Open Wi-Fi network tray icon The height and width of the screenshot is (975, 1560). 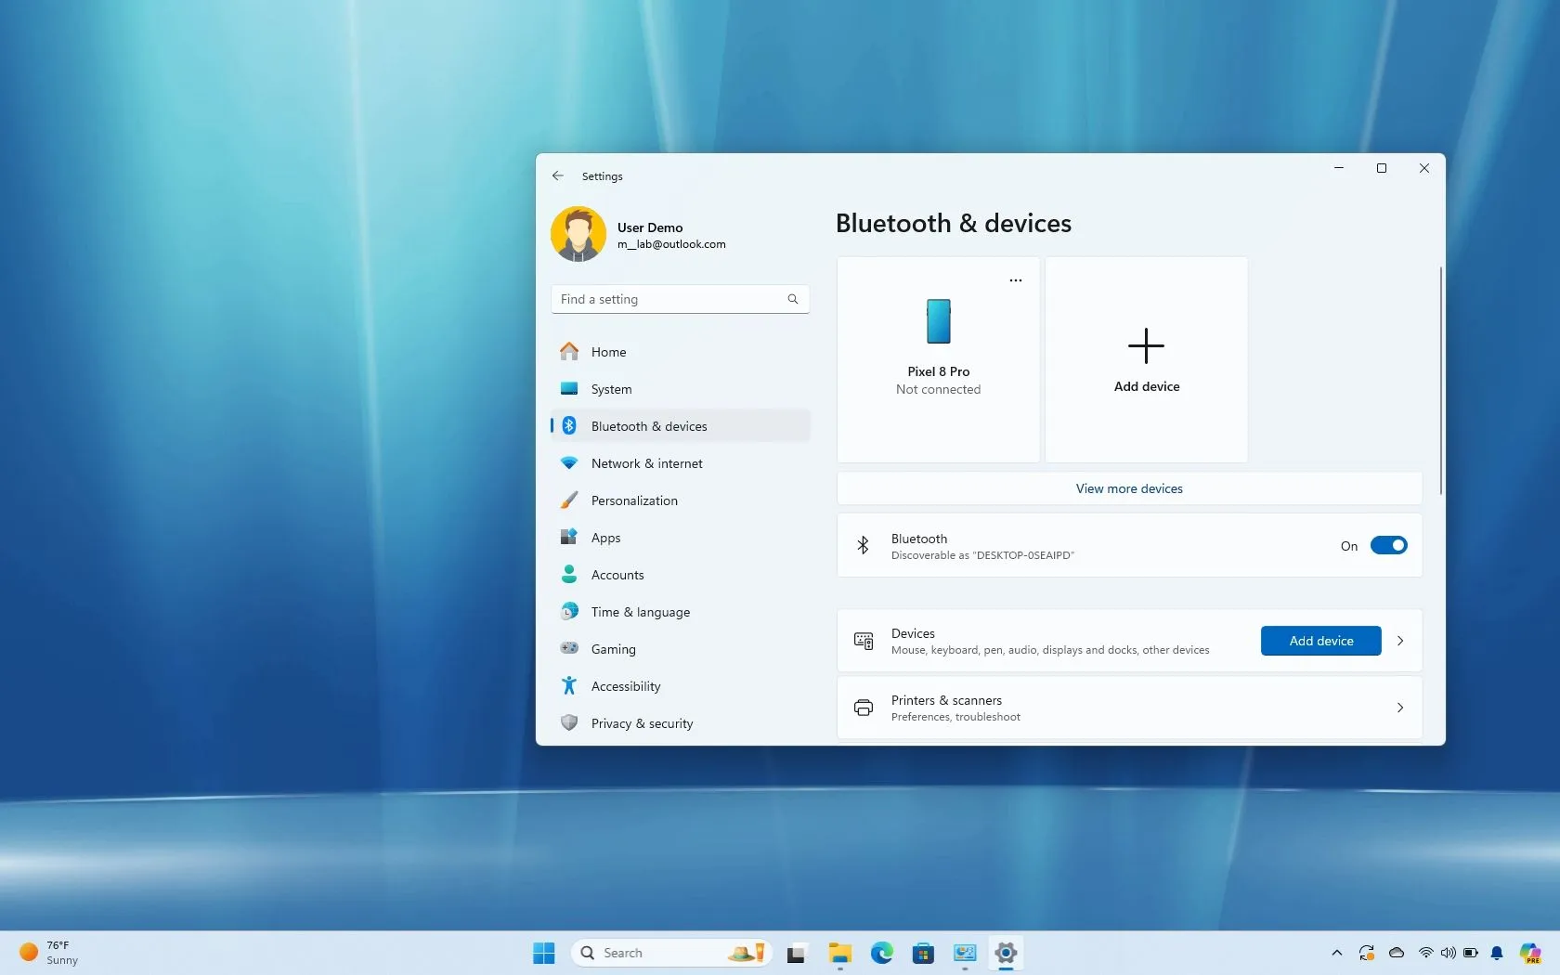click(x=1425, y=953)
